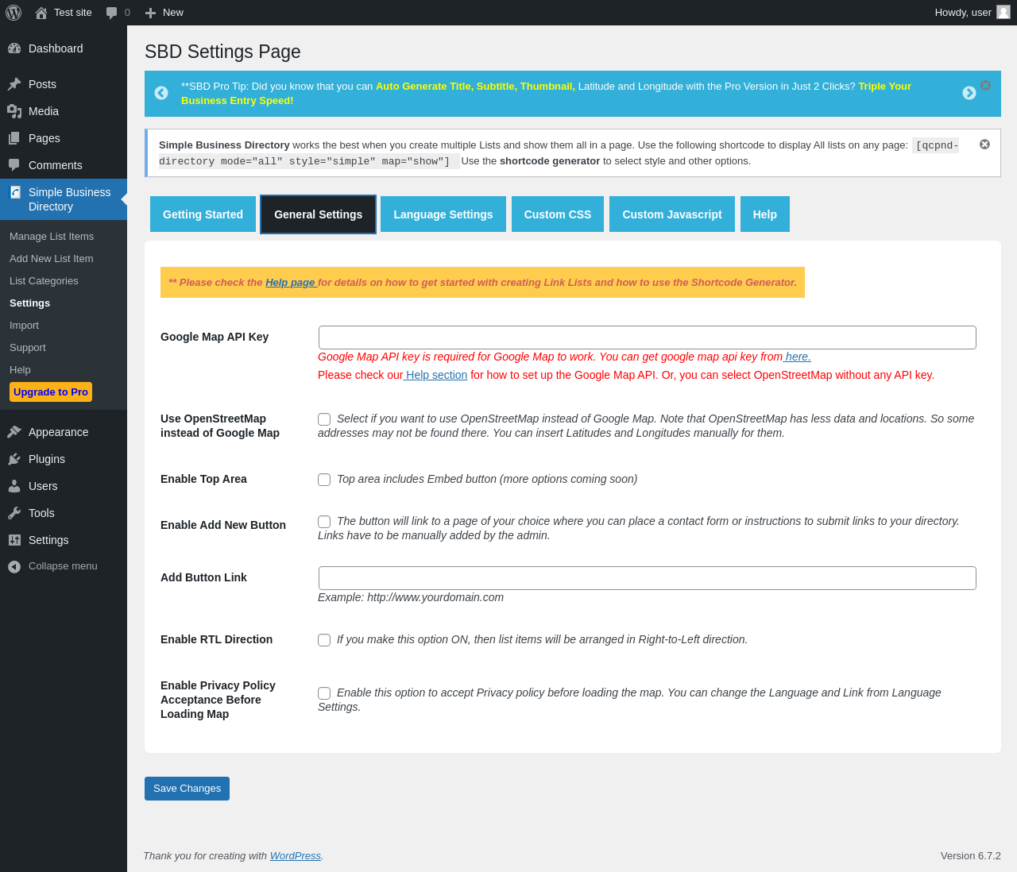Click the Pages icon in sidebar

[14, 138]
